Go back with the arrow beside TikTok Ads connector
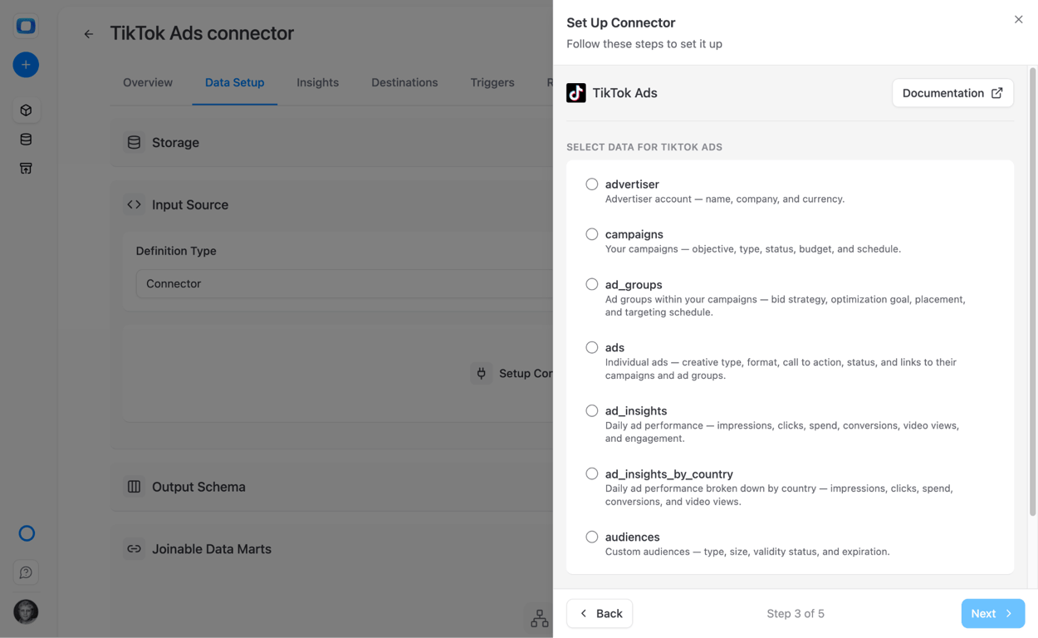The height and width of the screenshot is (638, 1038). (89, 34)
